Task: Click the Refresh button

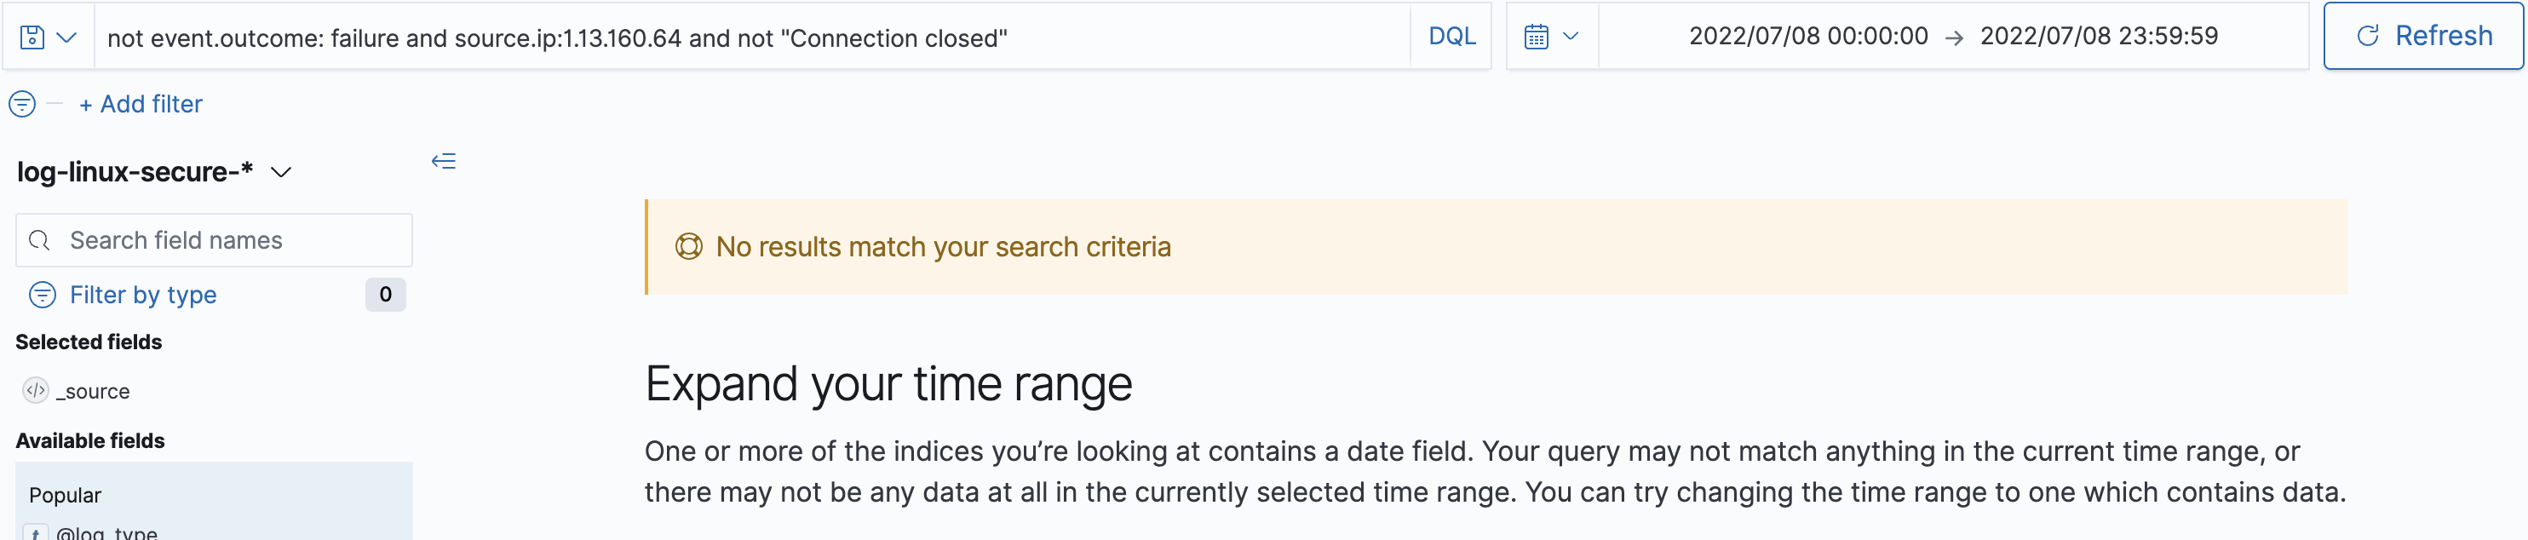Action: (x=2423, y=37)
